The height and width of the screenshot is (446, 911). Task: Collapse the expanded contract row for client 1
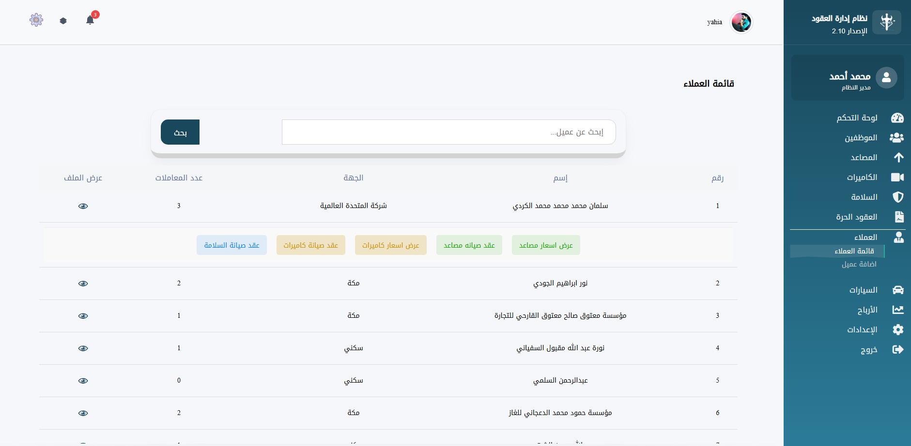(83, 206)
